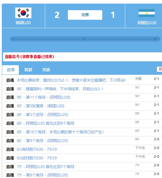The image size is (162, 178).
Task: Open the 90' 第5张黄牌 event
Action: [x=41, y=106]
